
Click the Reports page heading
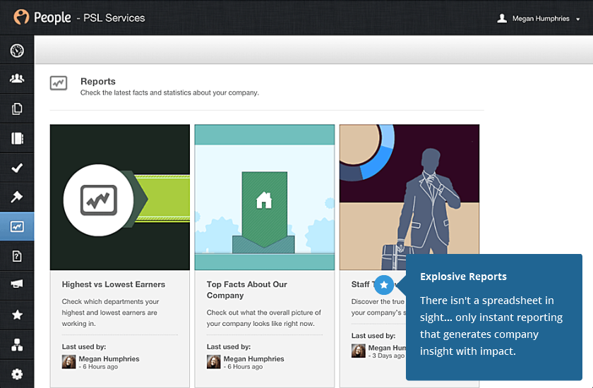click(x=98, y=81)
